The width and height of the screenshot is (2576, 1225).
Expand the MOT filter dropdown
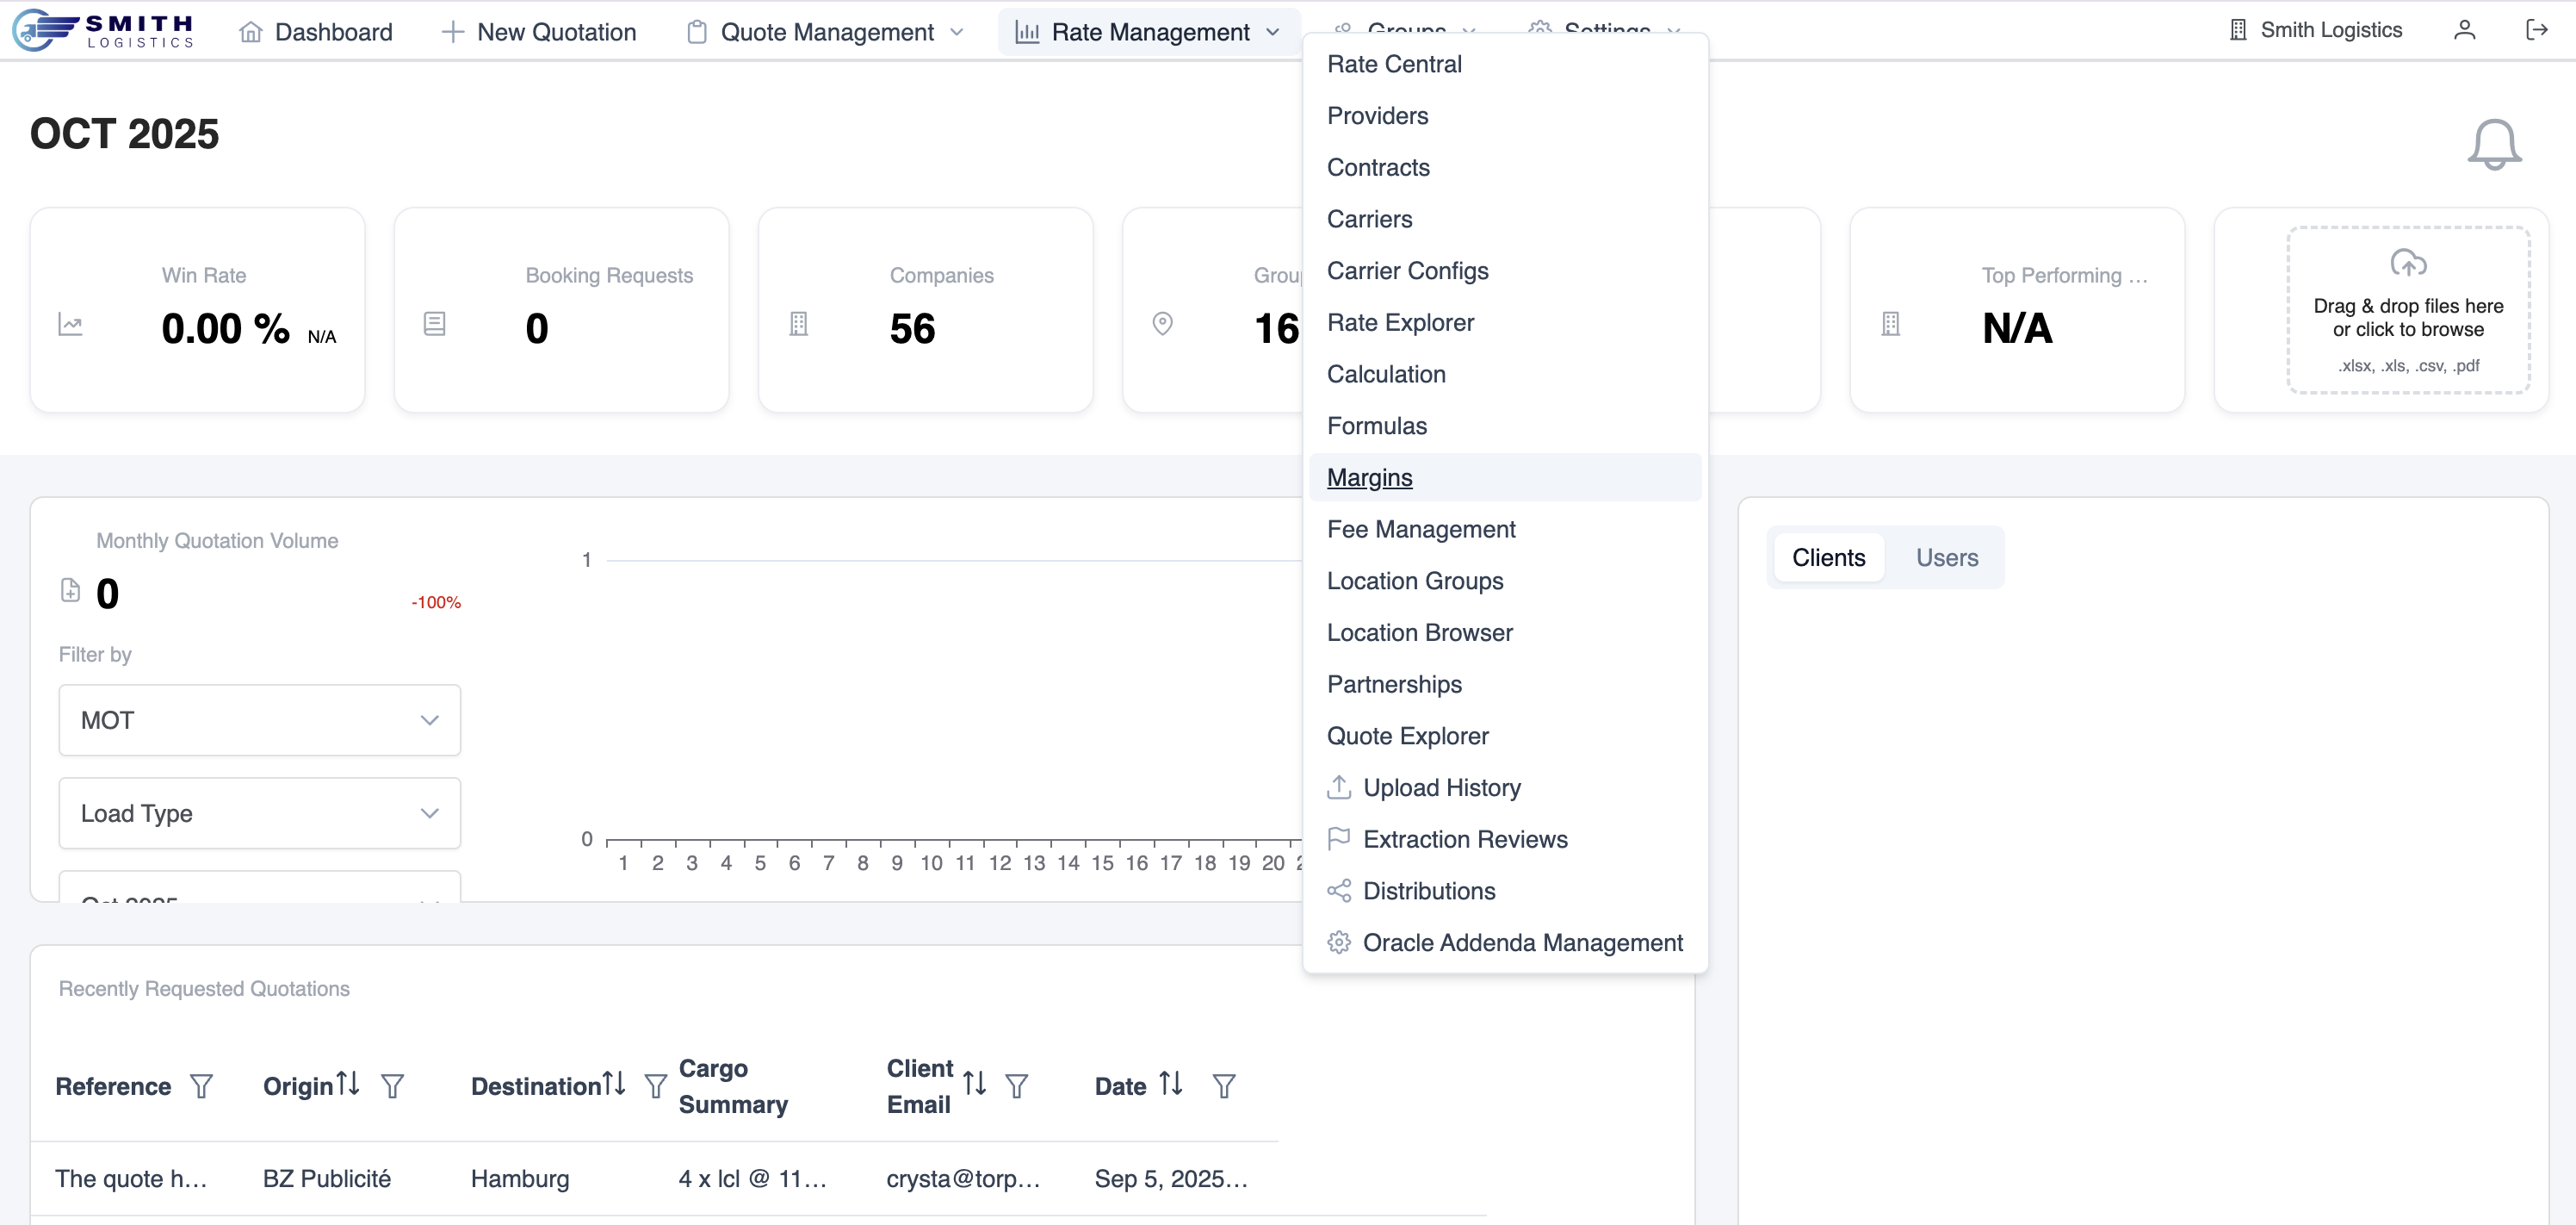point(259,720)
